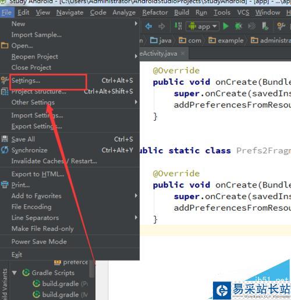Viewport: 291px width, 300px height.
Task: Select File Encoding menu item
Action: 70,207
